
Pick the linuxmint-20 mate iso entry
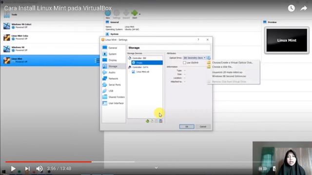tap(234, 72)
